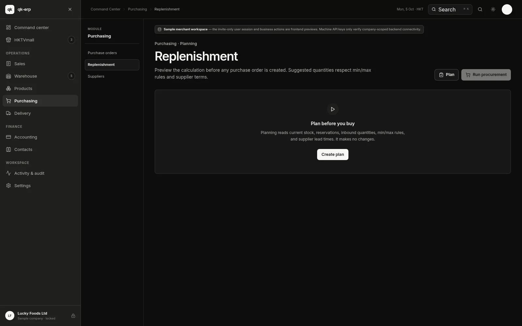Open Settings in the sidebar

[40, 185]
